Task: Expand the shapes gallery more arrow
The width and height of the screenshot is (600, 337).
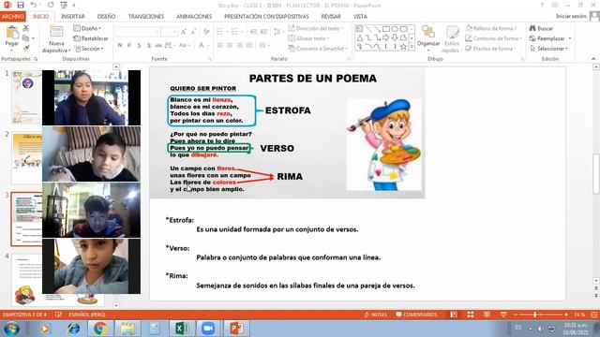Action: [412, 47]
